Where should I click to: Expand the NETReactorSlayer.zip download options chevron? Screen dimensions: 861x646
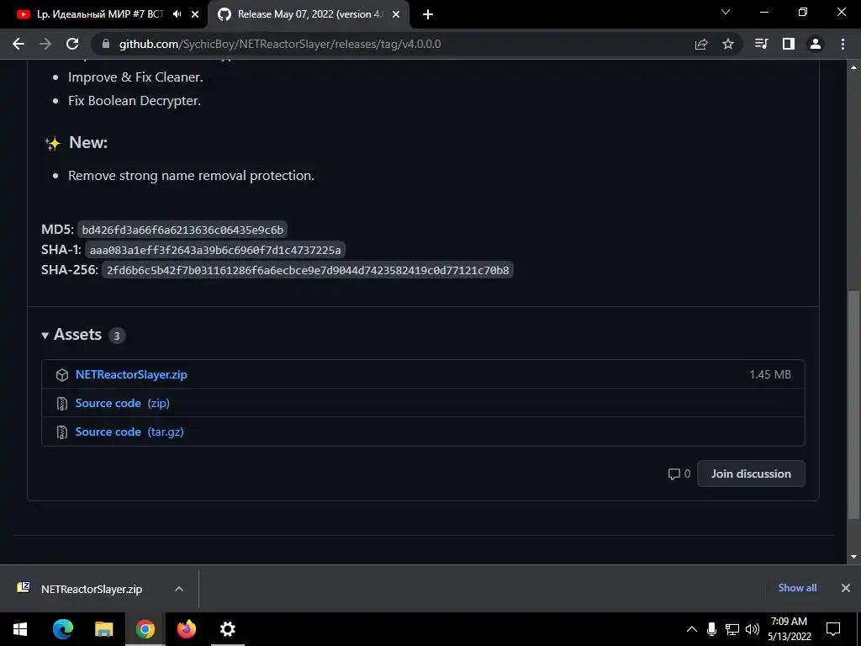click(179, 589)
